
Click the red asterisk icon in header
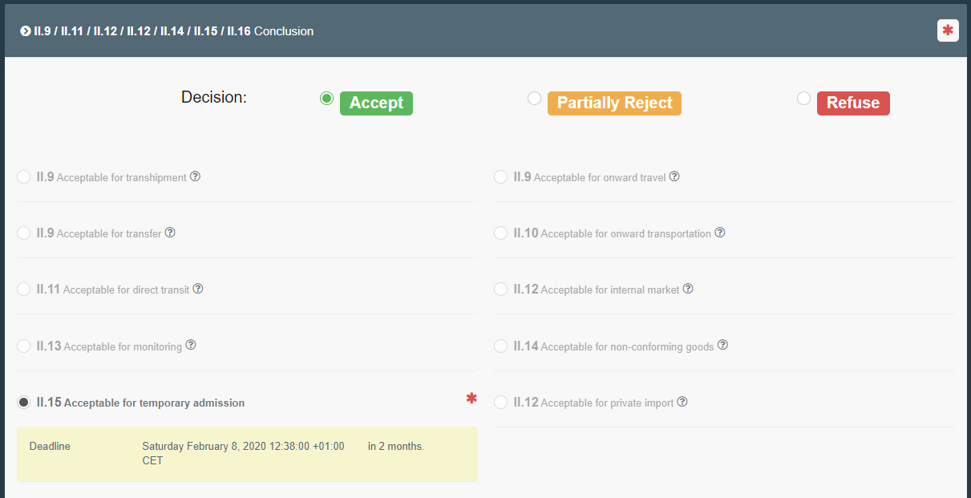click(948, 30)
